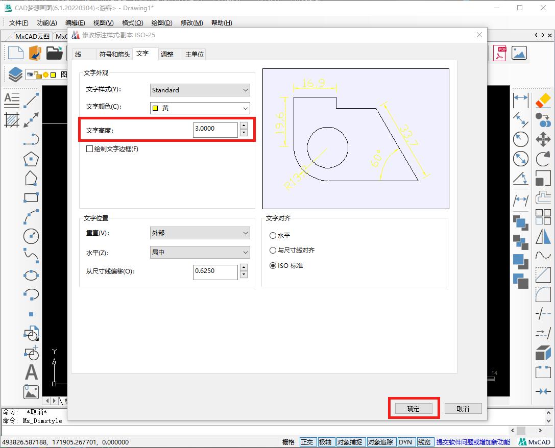Switch to the 符号和箭头 tab
The width and height of the screenshot is (555, 448).
(113, 54)
